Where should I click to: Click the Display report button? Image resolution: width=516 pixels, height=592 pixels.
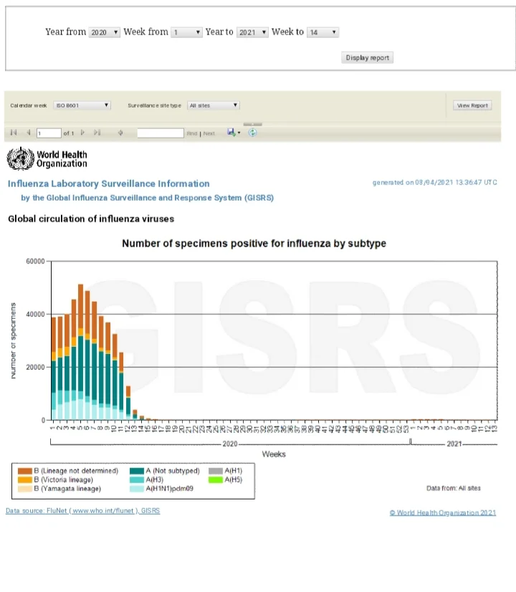pyautogui.click(x=368, y=57)
